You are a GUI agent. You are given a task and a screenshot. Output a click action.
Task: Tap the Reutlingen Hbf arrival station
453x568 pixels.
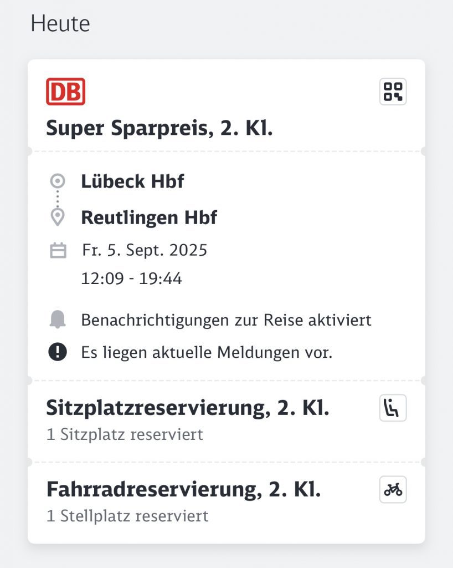click(x=149, y=217)
